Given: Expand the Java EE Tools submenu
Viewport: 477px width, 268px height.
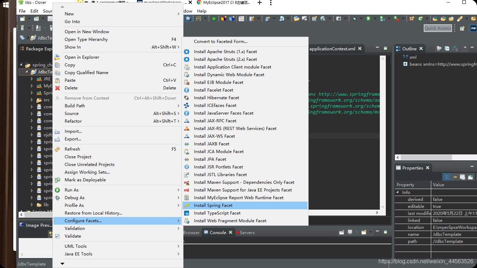Looking at the screenshot, I should [x=118, y=254].
